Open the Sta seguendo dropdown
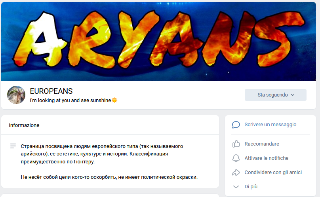This screenshot has width=320, height=197. (276, 95)
